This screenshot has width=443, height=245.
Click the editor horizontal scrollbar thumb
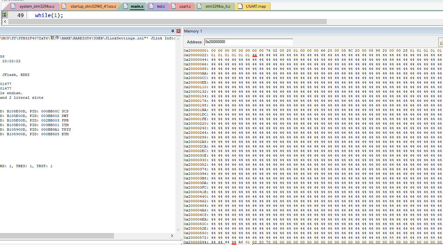[167, 22]
